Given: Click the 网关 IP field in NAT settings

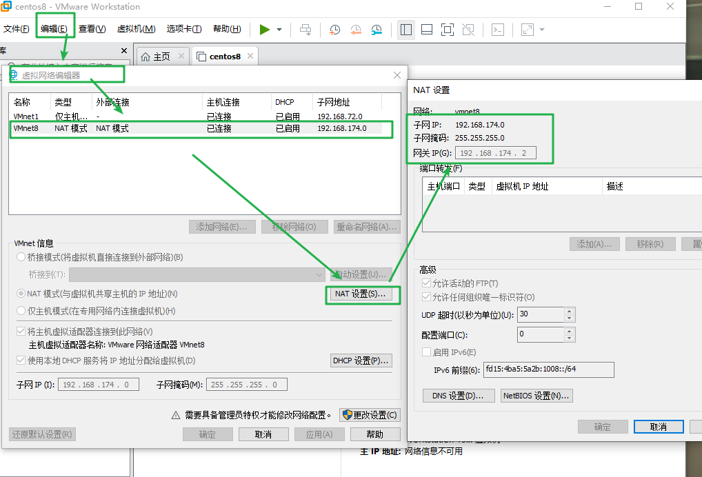Looking at the screenshot, I should (x=496, y=153).
